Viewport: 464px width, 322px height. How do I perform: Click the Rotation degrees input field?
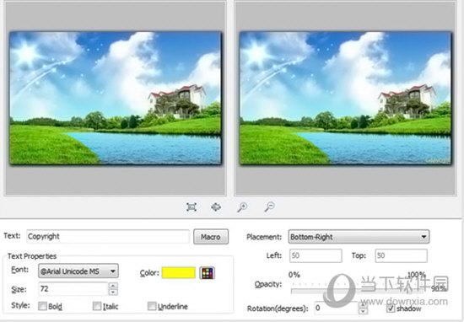click(x=336, y=309)
